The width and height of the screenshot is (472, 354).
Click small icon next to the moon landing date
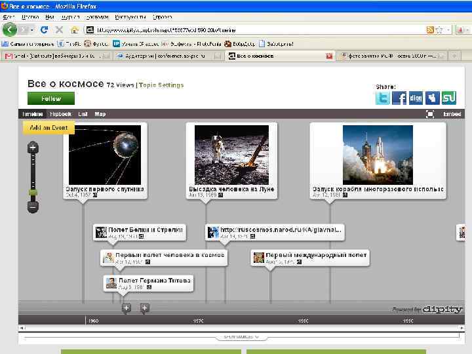(x=221, y=195)
